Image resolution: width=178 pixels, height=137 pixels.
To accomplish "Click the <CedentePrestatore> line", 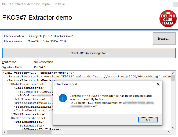I will 28,118.
